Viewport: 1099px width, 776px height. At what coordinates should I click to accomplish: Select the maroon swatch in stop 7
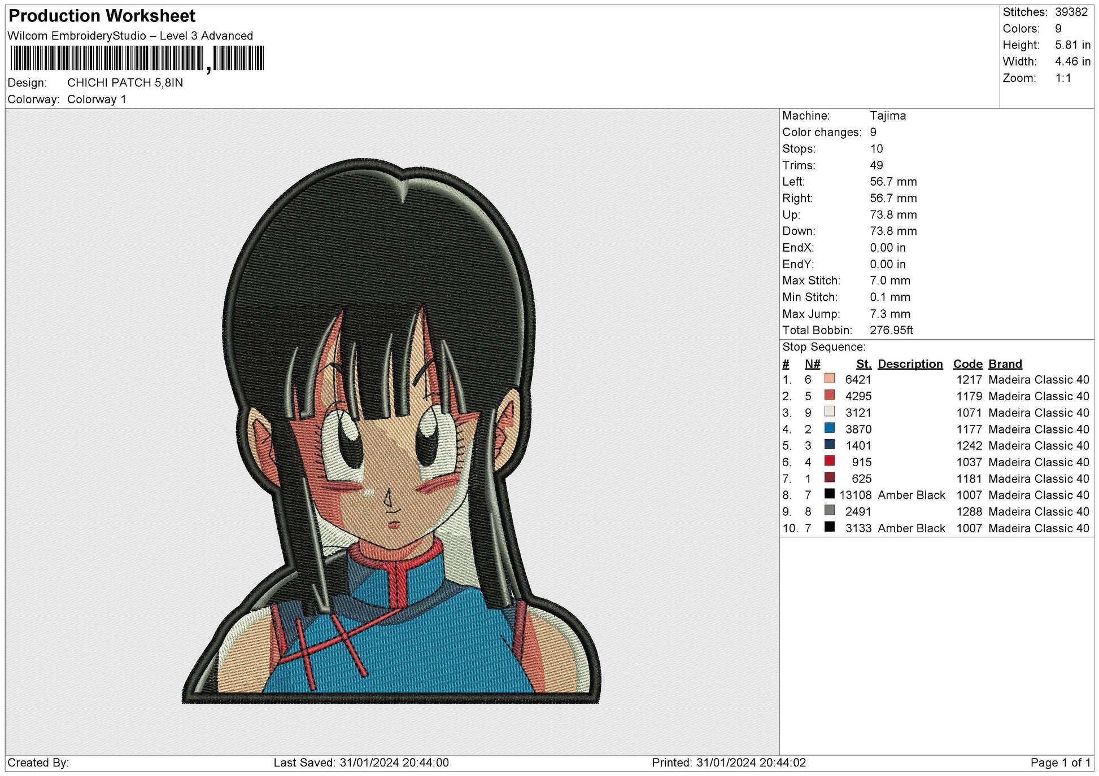click(x=829, y=477)
